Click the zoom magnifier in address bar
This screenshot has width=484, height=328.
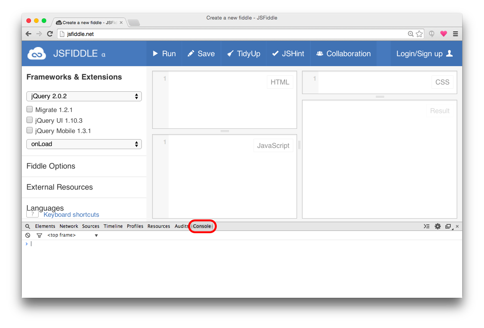(411, 34)
